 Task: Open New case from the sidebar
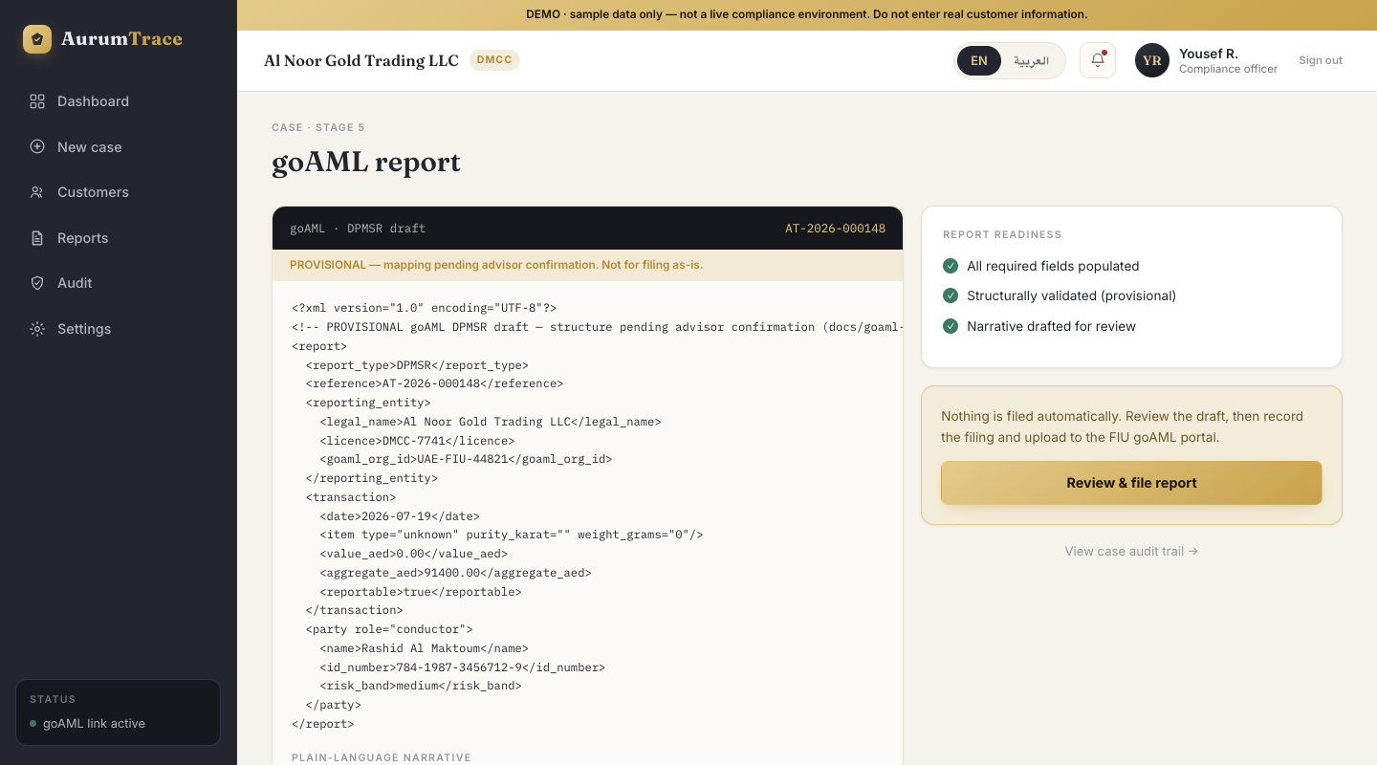click(119, 147)
